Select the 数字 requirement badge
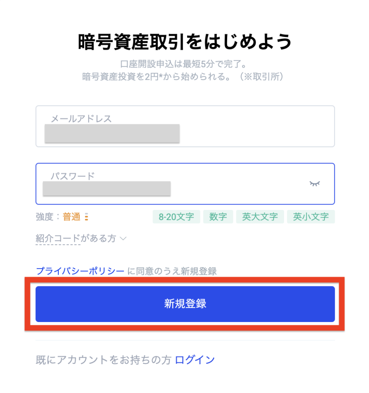369x393 pixels. click(x=218, y=216)
